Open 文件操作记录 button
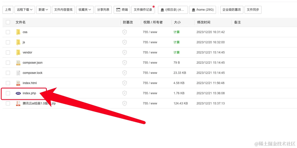Screen dimensions: 297x148 143,10
